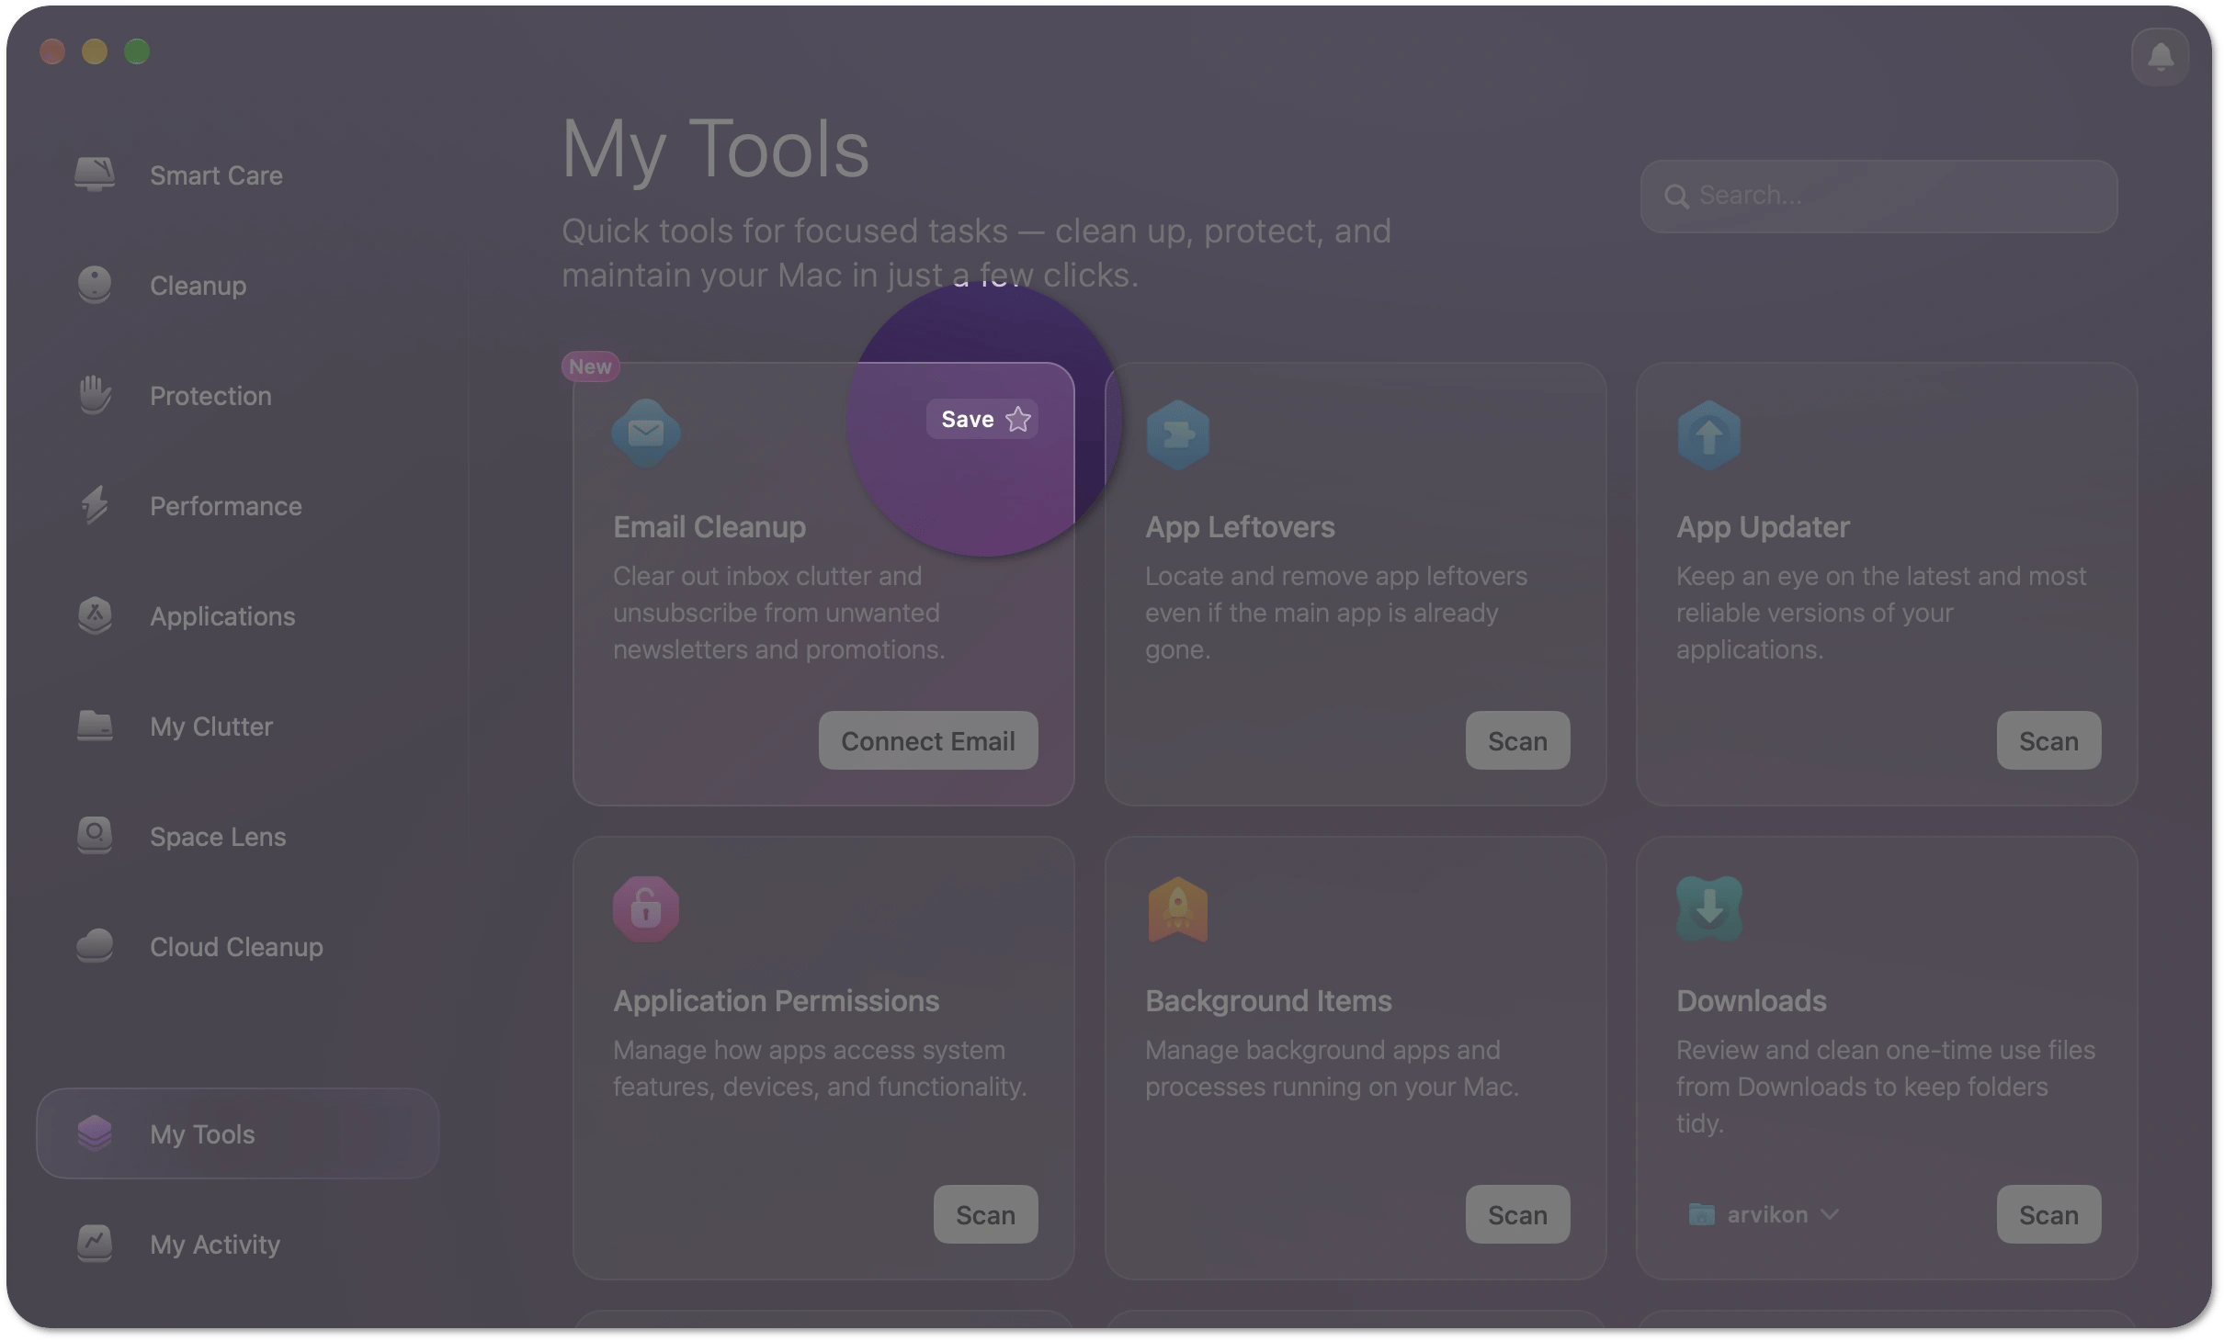The width and height of the screenshot is (2224, 1341).
Task: Open notifications bell icon
Action: point(2160,57)
